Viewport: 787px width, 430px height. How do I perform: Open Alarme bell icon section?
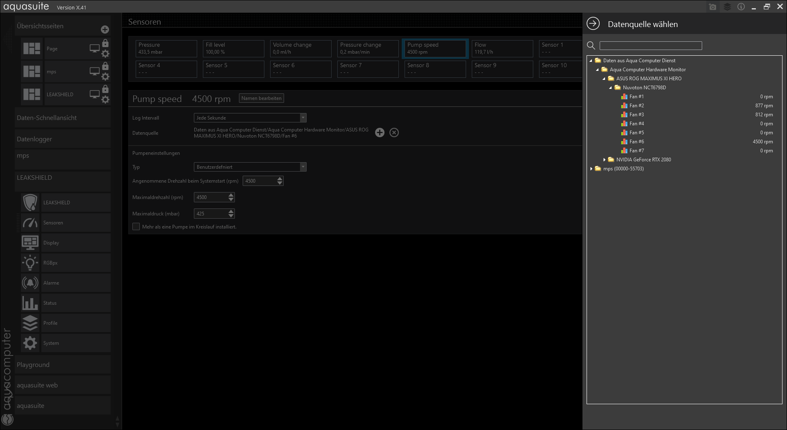pos(30,283)
